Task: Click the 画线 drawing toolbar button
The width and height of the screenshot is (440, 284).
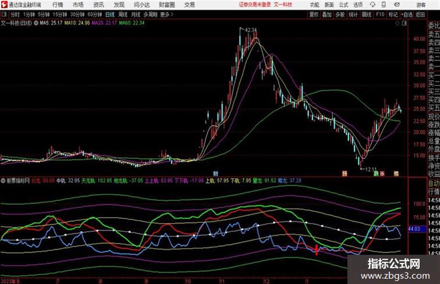Action: click(366, 14)
